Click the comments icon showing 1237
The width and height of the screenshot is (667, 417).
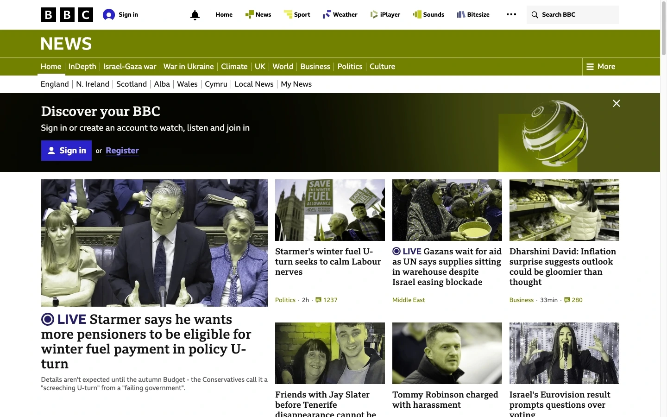318,300
